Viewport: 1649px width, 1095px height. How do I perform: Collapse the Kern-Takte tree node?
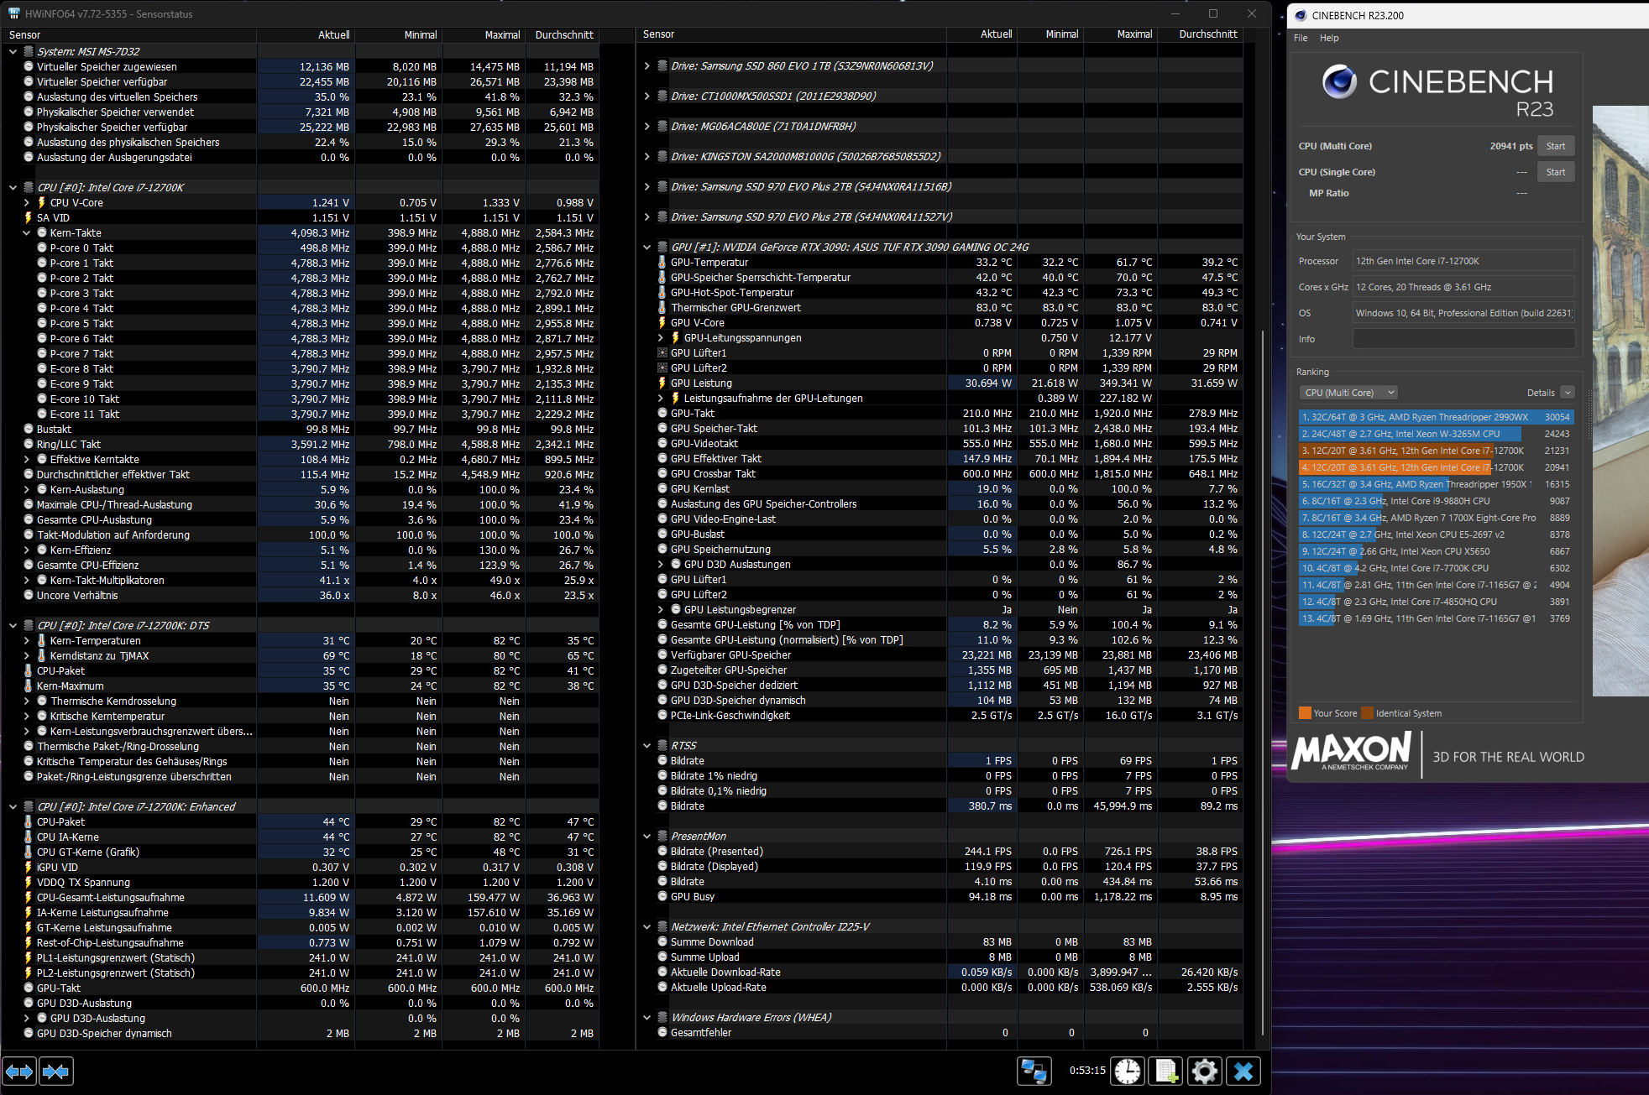[x=27, y=233]
